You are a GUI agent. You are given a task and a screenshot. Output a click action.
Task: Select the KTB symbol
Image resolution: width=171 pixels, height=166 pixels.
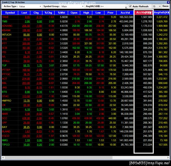point(4,39)
